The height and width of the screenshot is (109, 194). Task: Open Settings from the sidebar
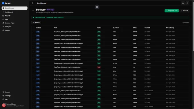[8, 96]
